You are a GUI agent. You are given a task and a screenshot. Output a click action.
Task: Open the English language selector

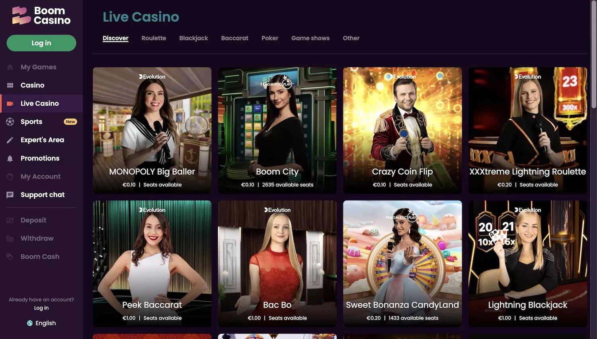point(41,323)
